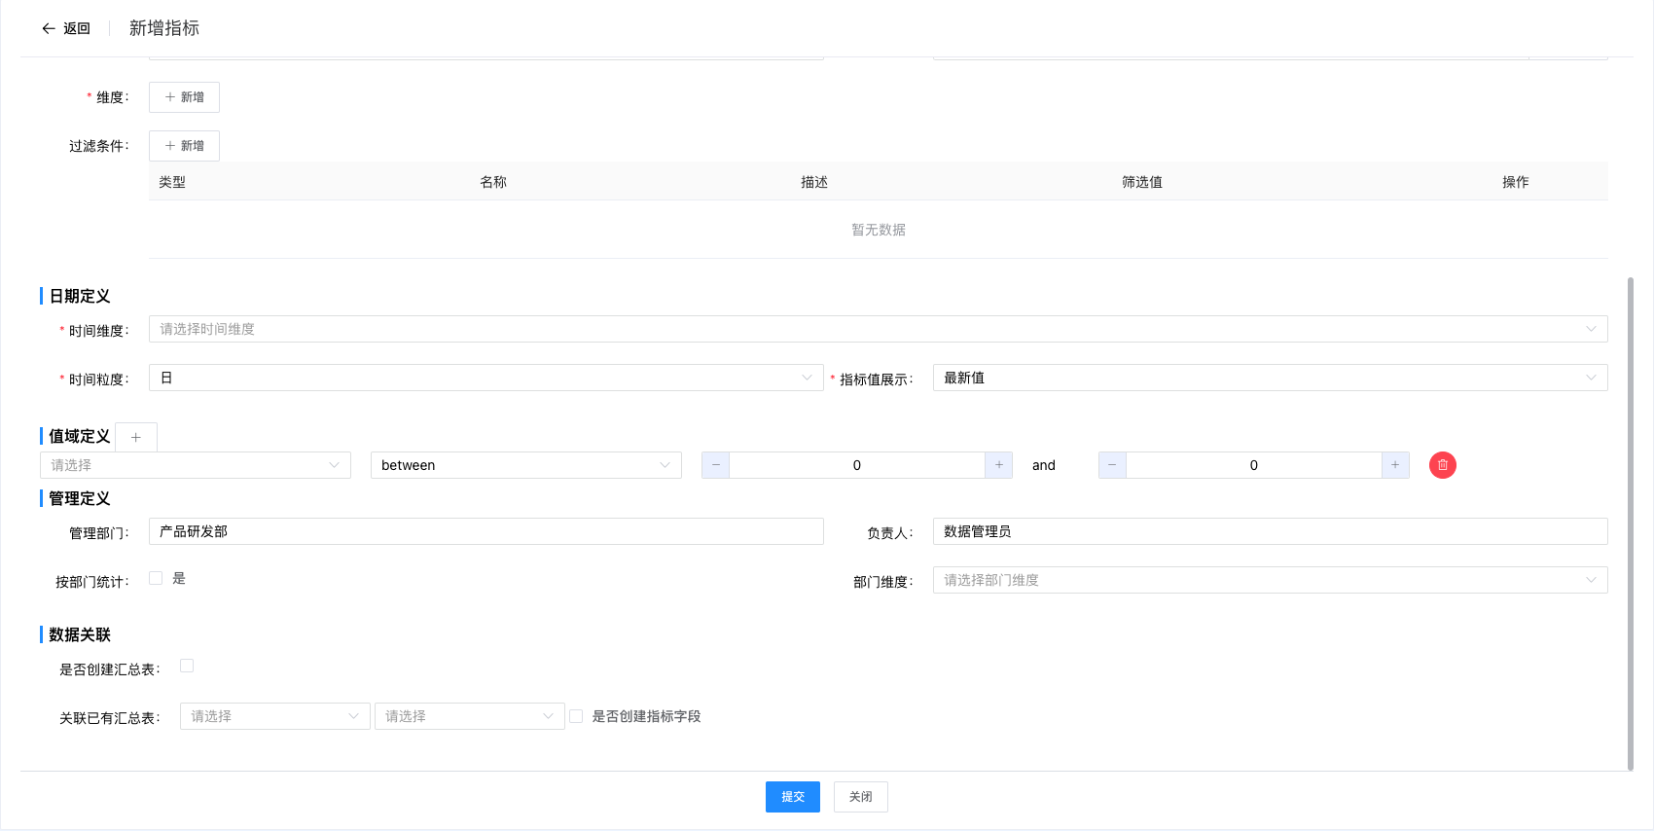Open the between operator dropdown
The width and height of the screenshot is (1654, 831).
[525, 465]
